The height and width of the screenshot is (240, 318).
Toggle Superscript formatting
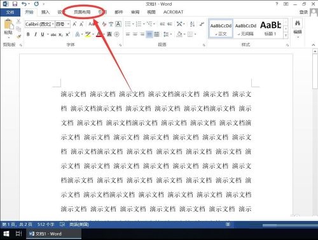click(67, 34)
